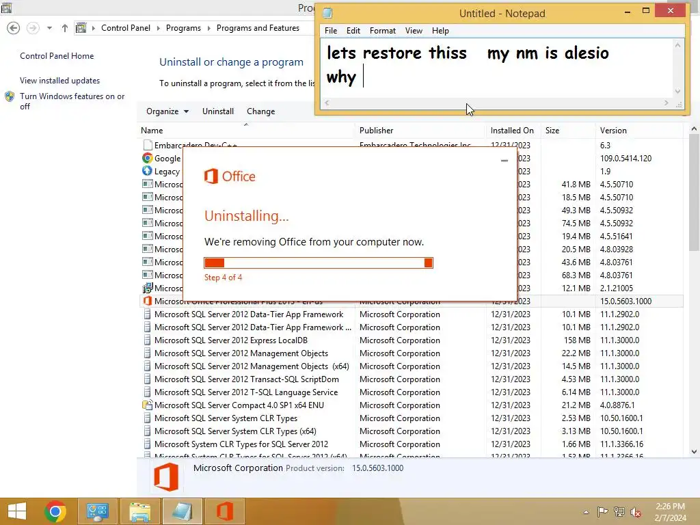
Task: Open the Organize dropdown menu
Action: click(x=167, y=111)
